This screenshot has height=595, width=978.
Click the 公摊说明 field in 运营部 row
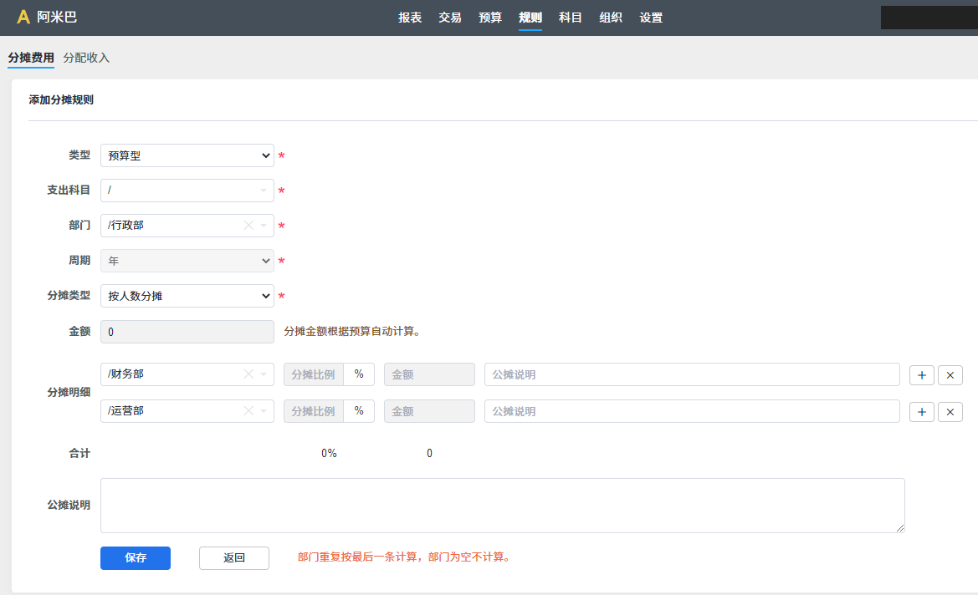(692, 411)
